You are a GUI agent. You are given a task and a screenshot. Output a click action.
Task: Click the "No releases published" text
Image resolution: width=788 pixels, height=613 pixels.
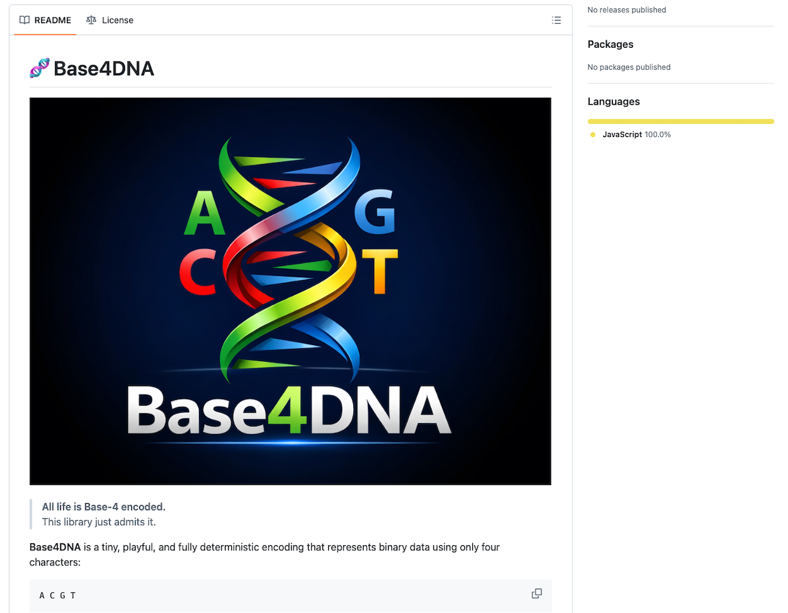pyautogui.click(x=627, y=10)
